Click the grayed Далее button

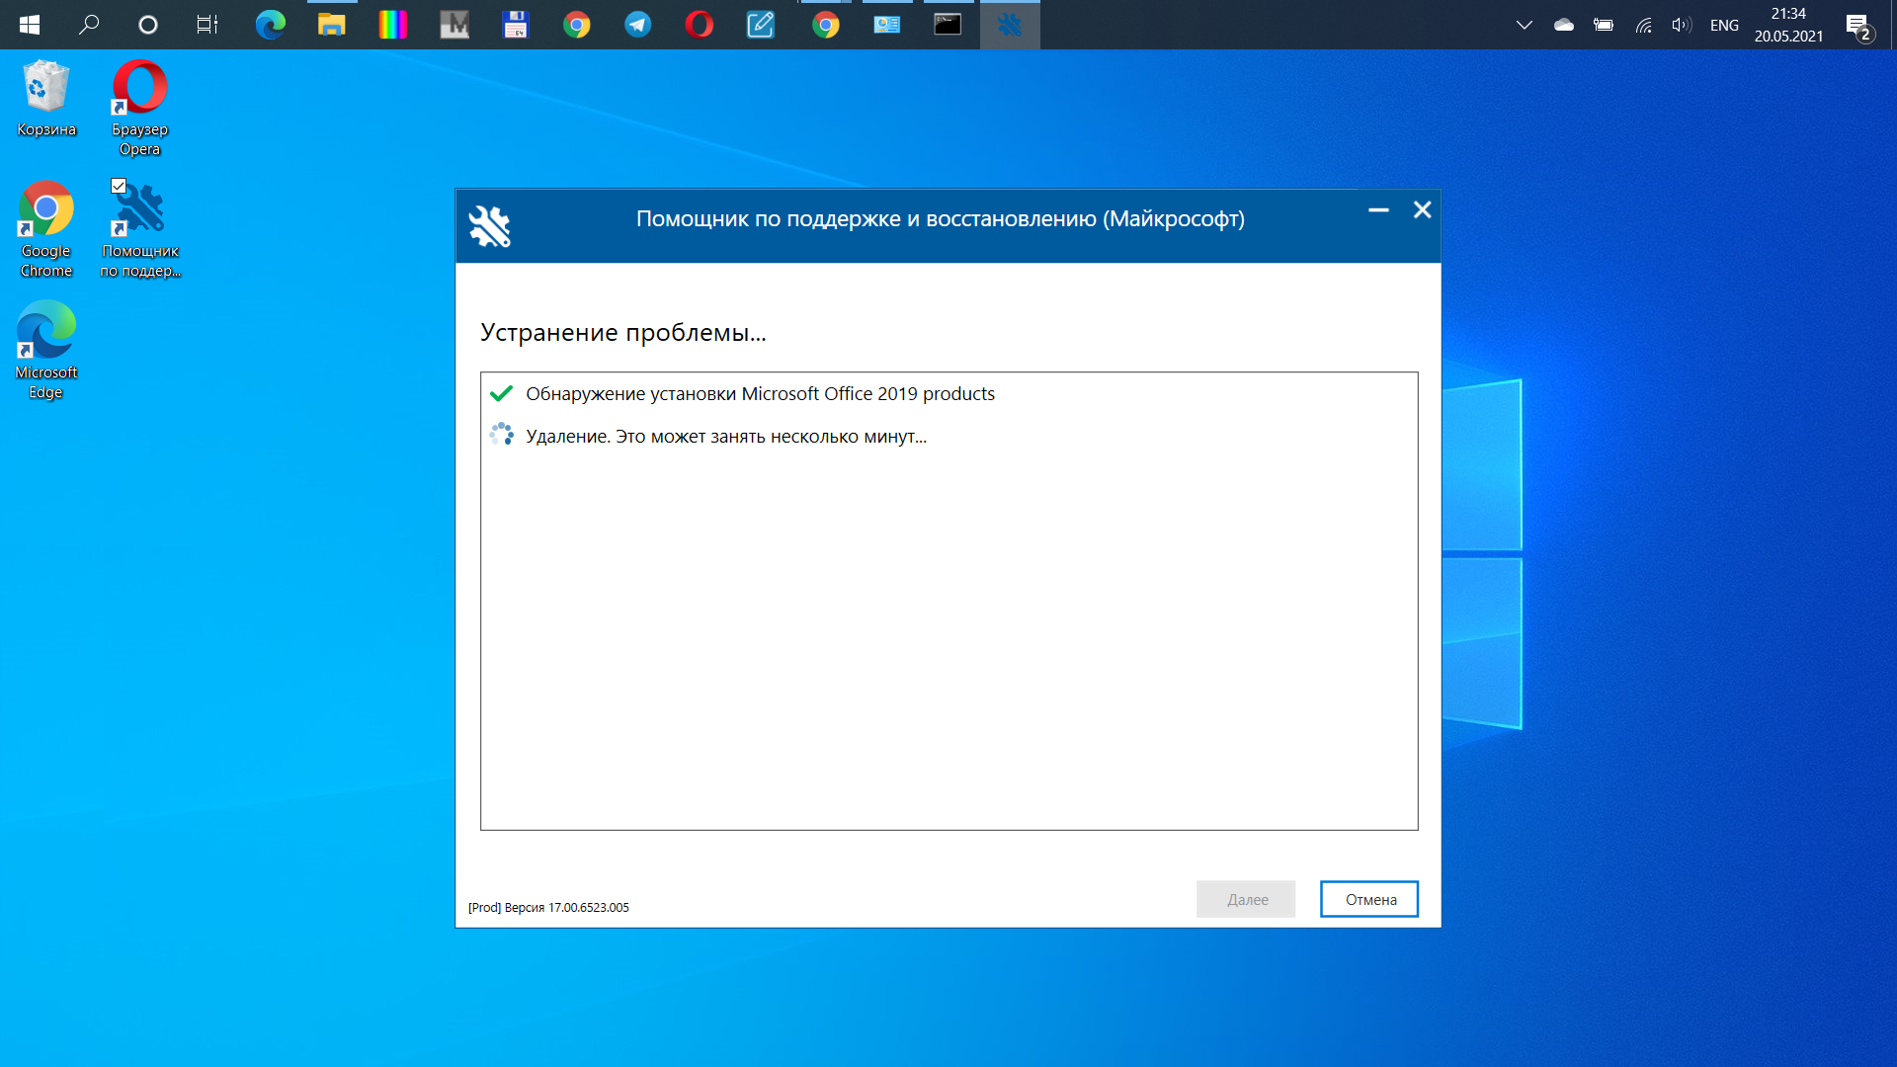1246,899
